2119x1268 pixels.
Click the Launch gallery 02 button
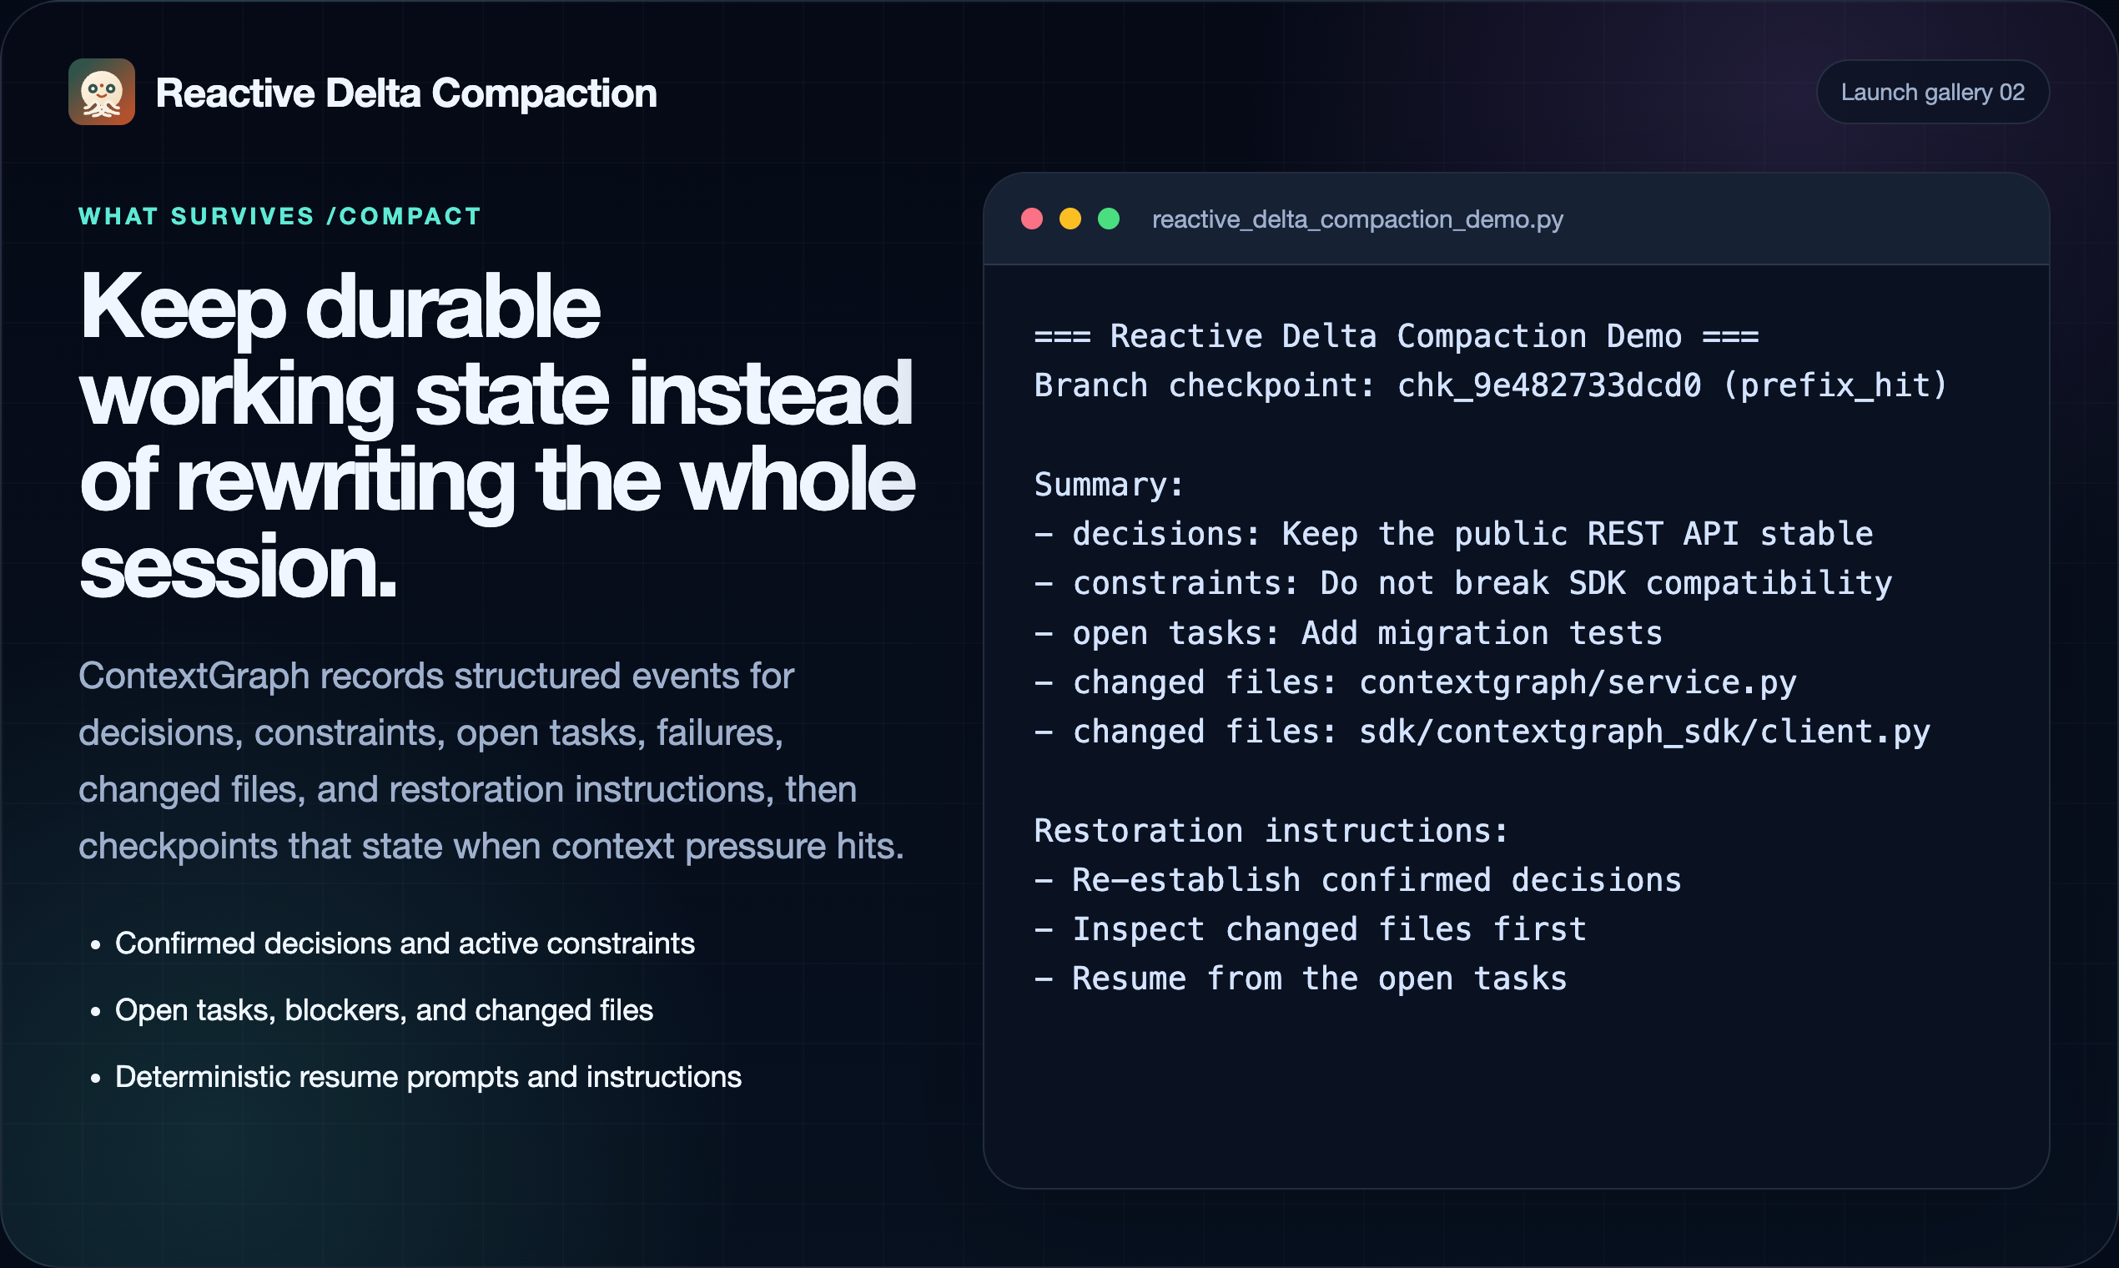tap(1934, 92)
